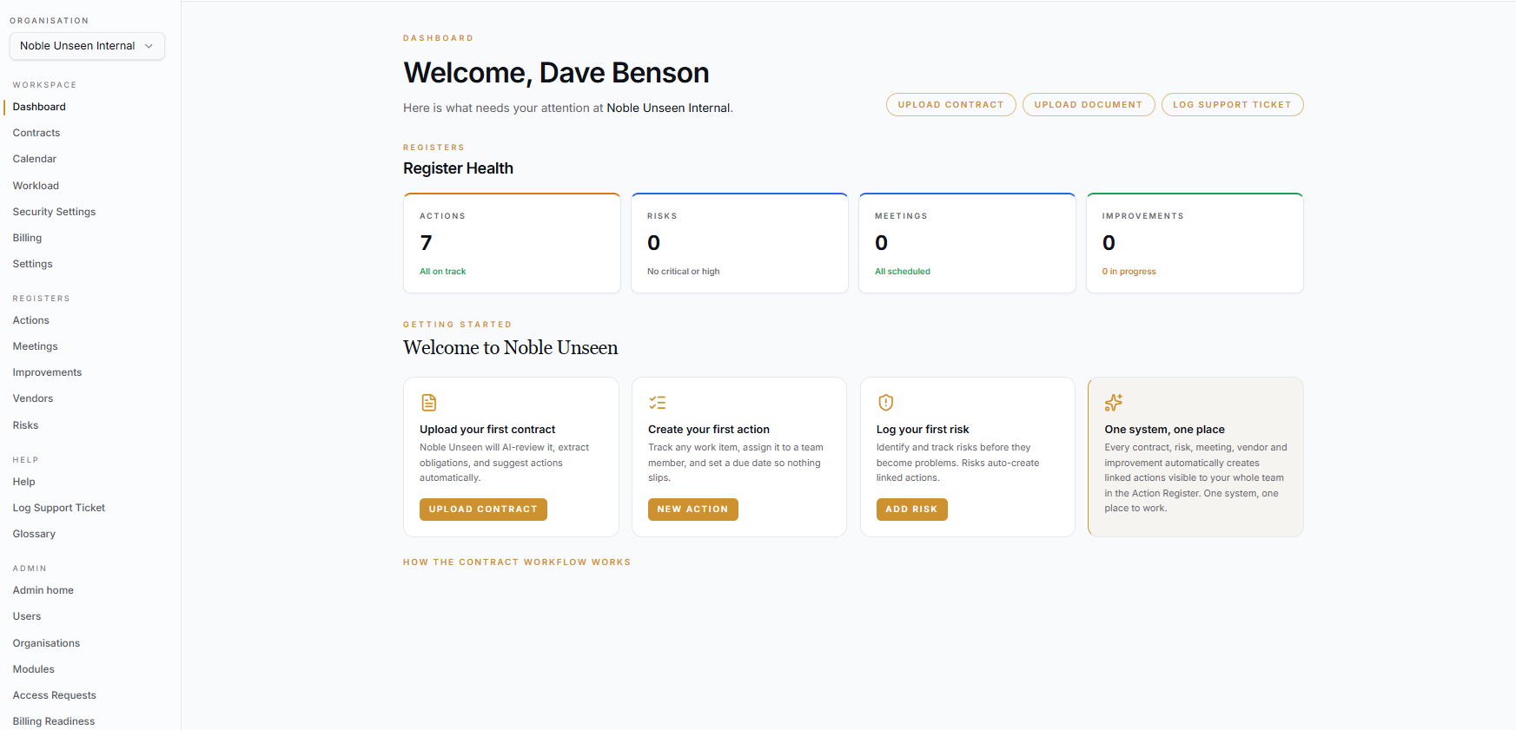Viewport: 1516px width, 730px height.
Task: Go to Admin home
Action: pos(43,590)
